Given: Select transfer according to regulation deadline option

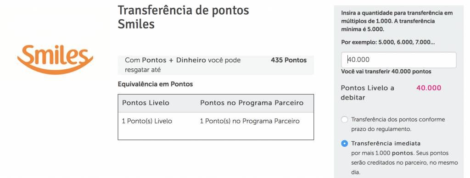Looking at the screenshot, I should coord(345,120).
